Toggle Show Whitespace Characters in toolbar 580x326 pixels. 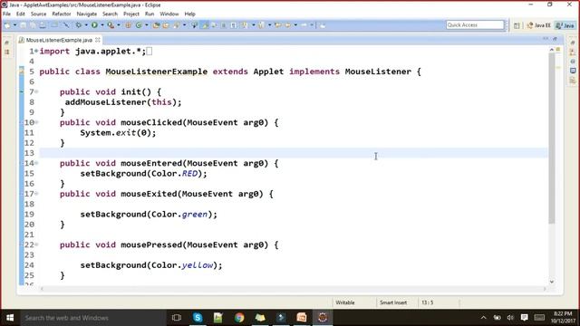click(x=234, y=25)
